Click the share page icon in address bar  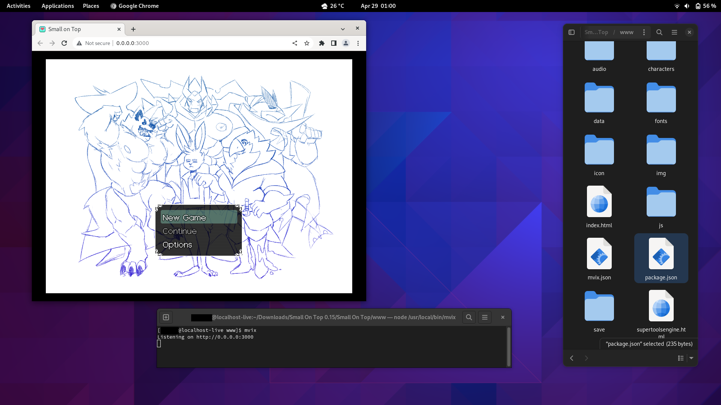click(x=295, y=43)
